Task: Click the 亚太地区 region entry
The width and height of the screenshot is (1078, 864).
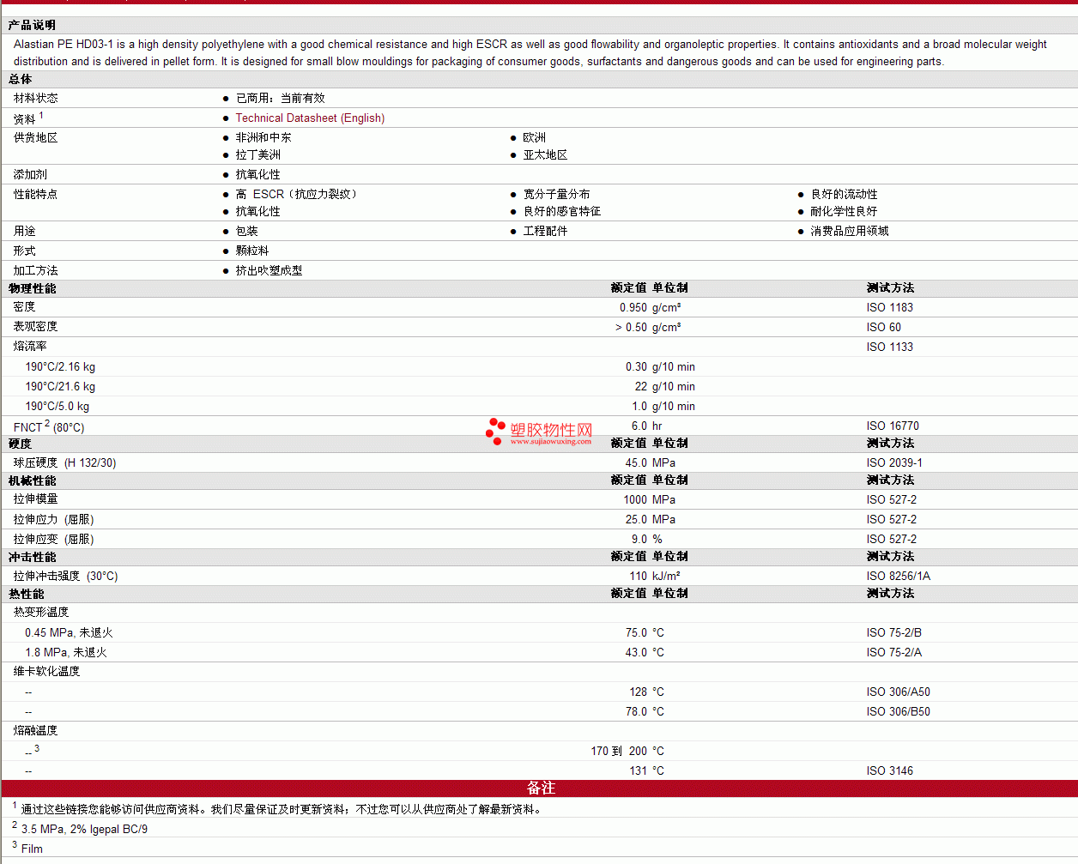Action: pos(546,155)
